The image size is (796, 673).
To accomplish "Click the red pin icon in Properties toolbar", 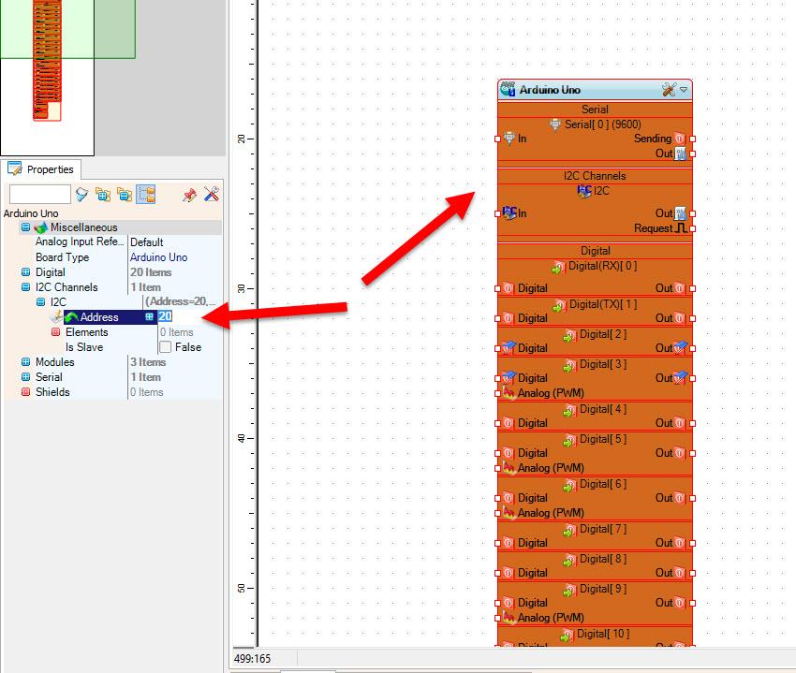I will (x=189, y=195).
